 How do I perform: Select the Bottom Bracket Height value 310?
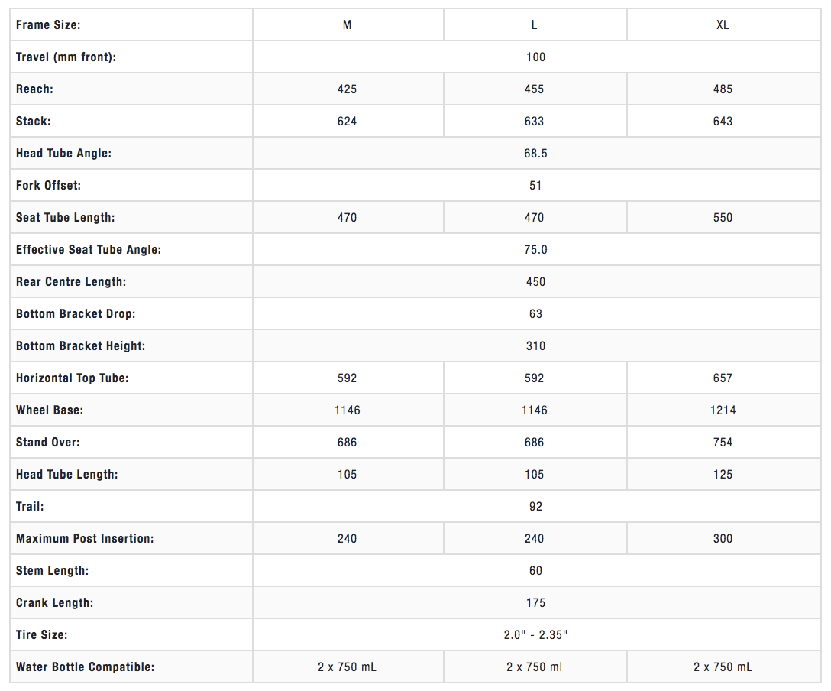[x=535, y=346]
